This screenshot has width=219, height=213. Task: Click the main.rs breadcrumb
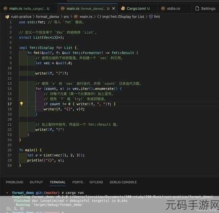click(x=86, y=17)
